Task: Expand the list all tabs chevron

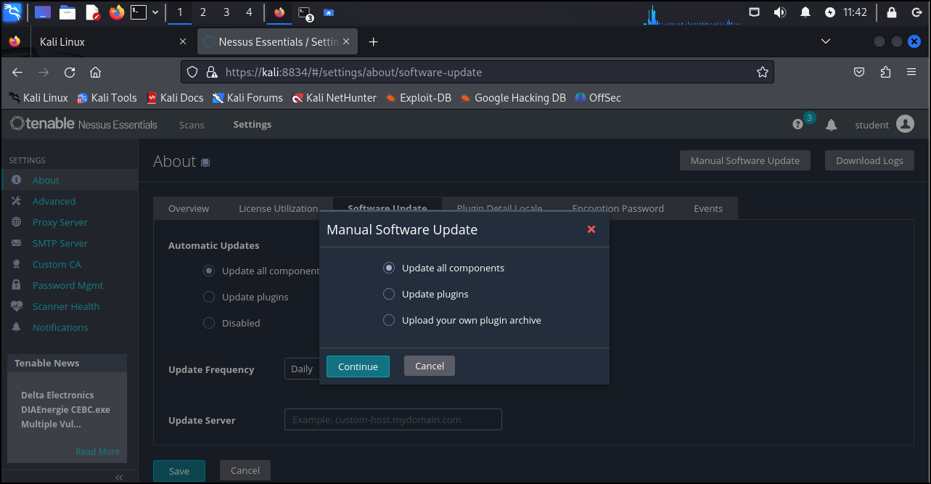Action: click(826, 42)
